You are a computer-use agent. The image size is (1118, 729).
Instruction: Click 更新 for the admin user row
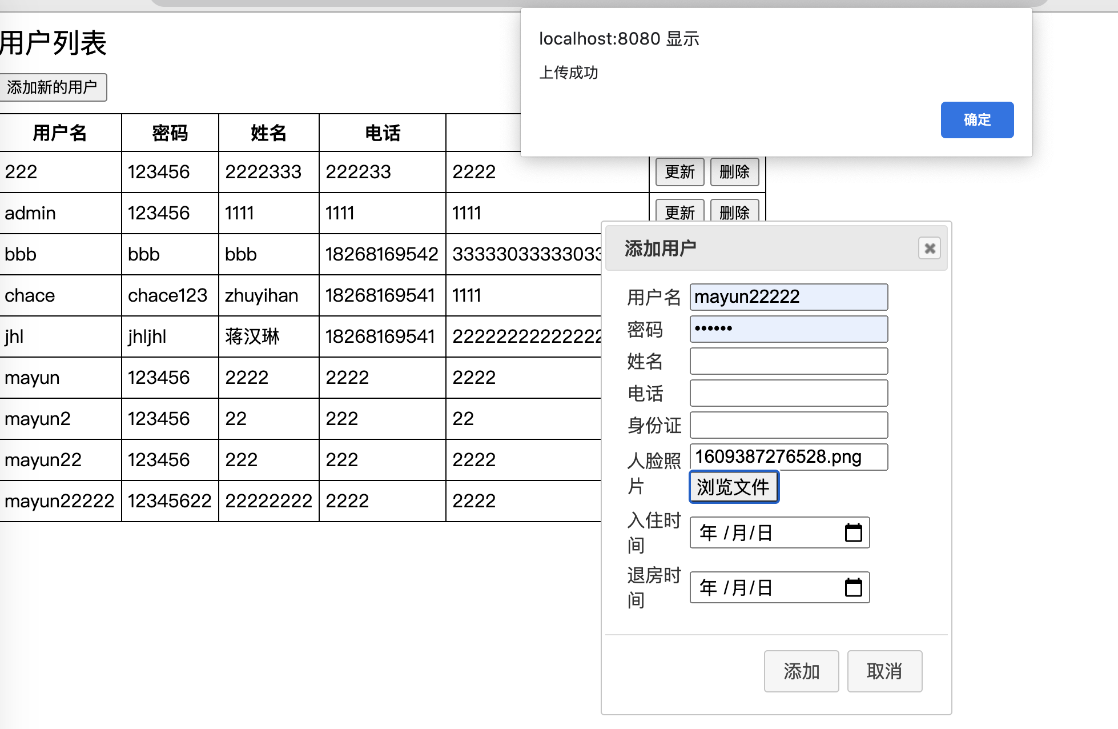pos(679,212)
